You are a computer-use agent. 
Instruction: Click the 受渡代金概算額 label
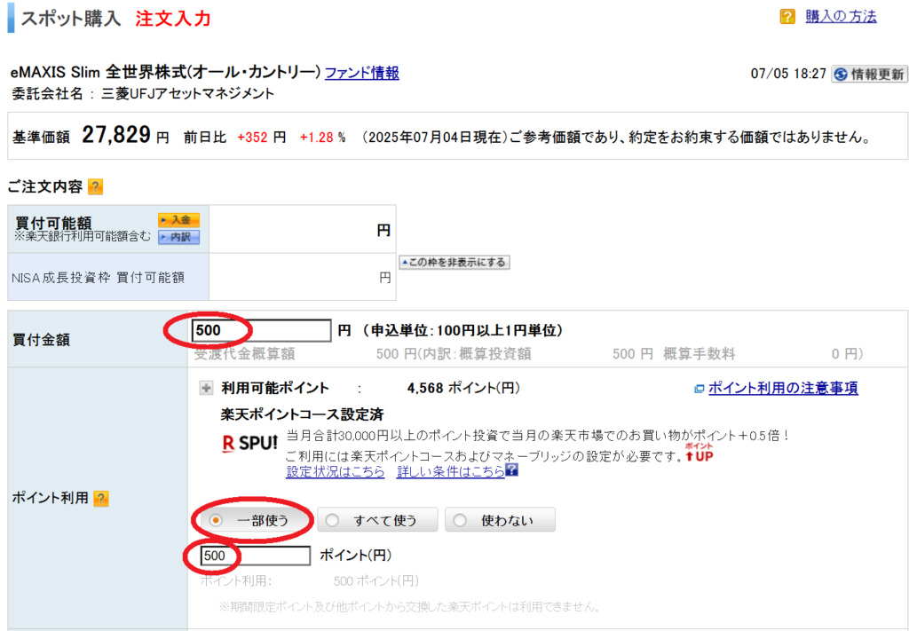pos(244,354)
